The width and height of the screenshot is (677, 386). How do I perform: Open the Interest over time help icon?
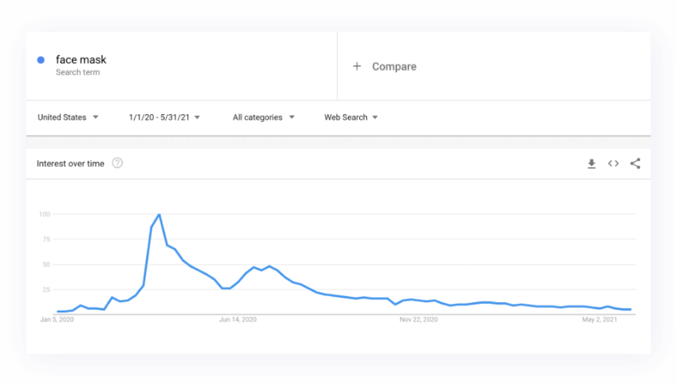(x=117, y=163)
